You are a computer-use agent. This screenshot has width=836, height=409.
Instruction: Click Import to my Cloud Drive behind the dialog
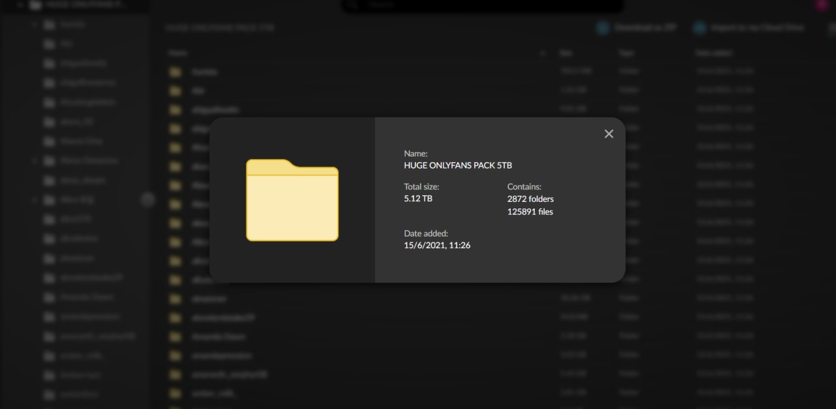click(x=748, y=28)
